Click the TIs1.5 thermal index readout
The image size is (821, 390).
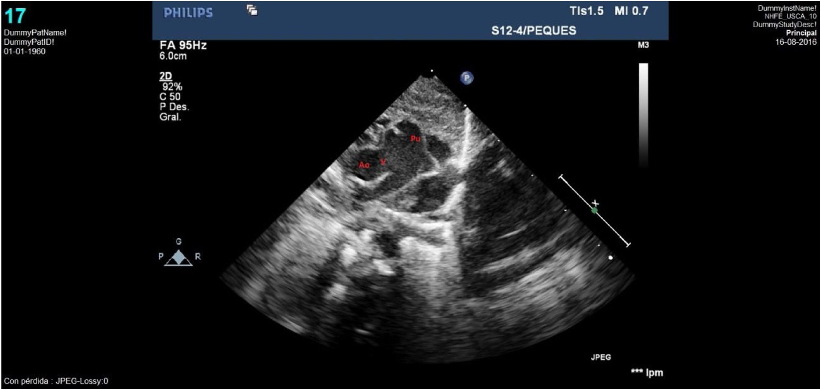click(x=587, y=11)
